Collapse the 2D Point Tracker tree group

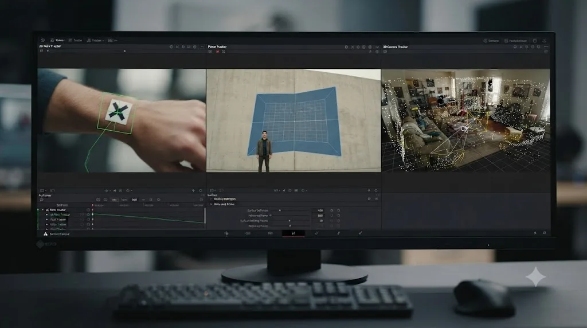pyautogui.click(x=42, y=210)
